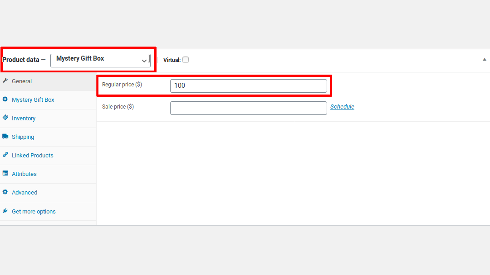
Task: Show the Attributes tab
Action: pyautogui.click(x=48, y=174)
